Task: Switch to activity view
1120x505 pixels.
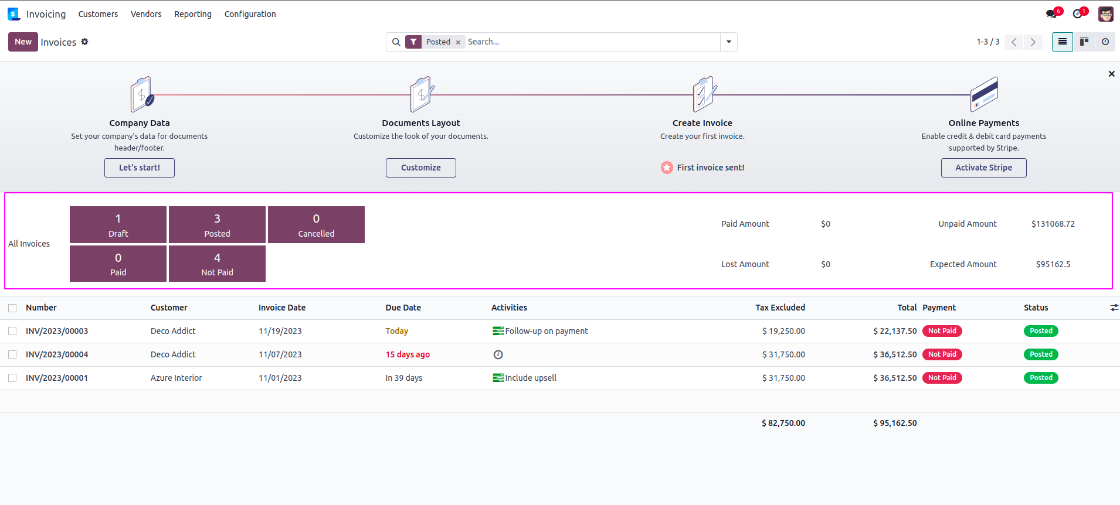Action: pos(1105,42)
